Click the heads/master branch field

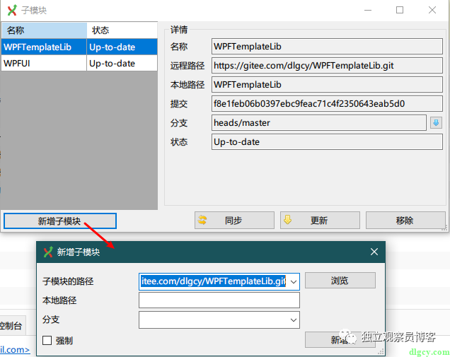point(319,123)
